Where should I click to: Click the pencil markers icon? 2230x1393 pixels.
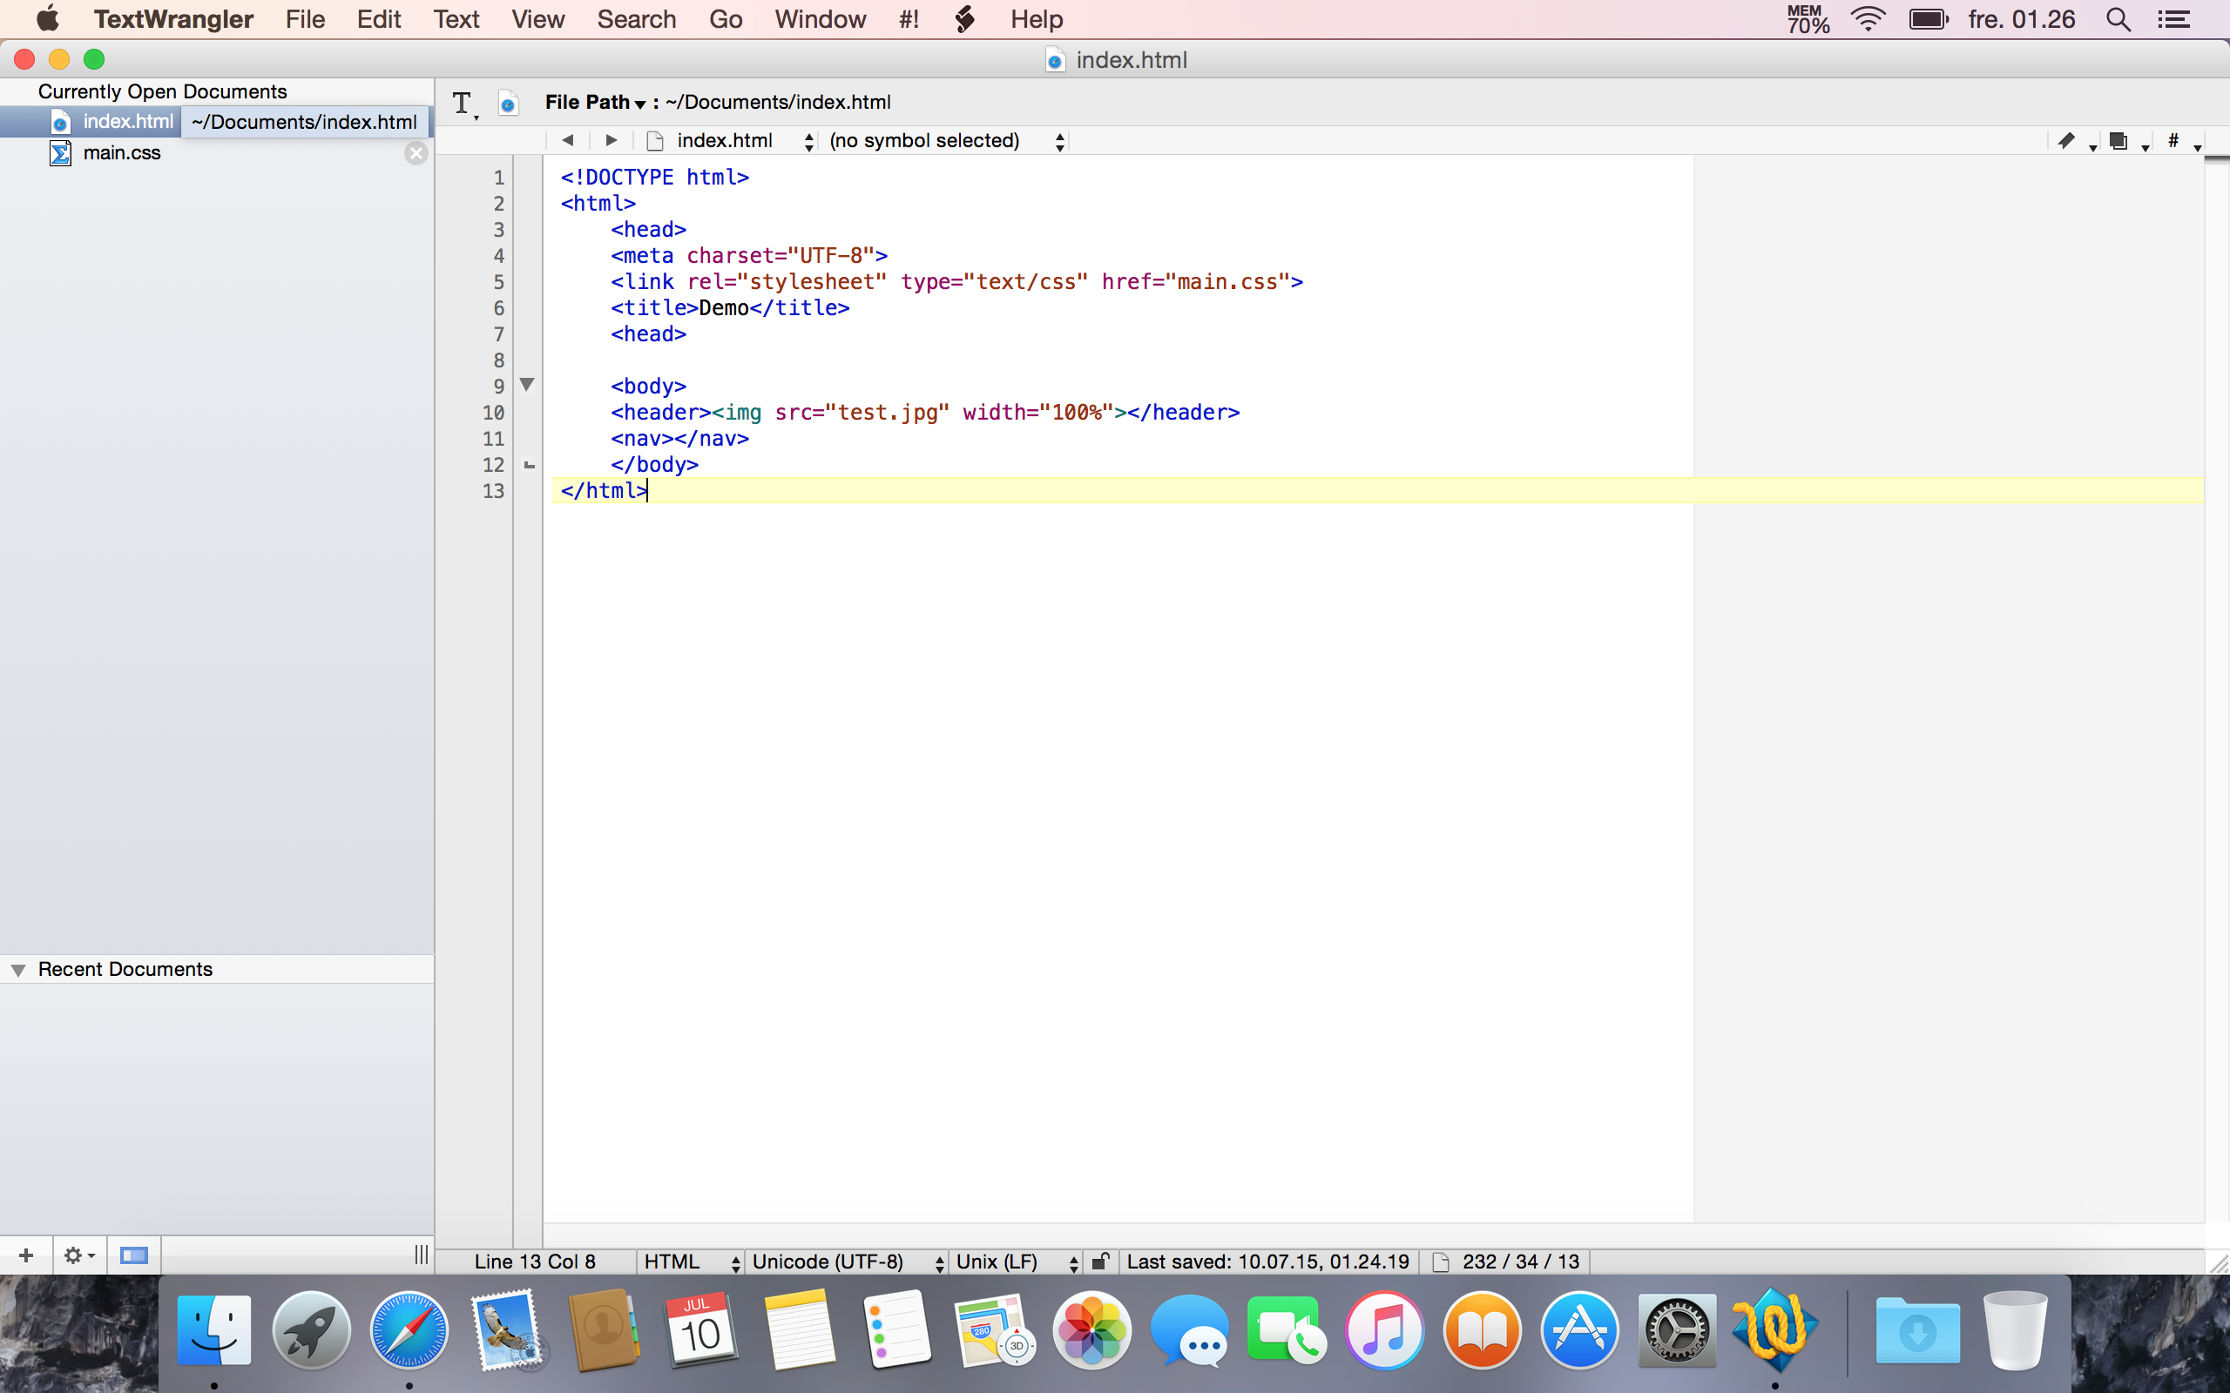click(2066, 141)
